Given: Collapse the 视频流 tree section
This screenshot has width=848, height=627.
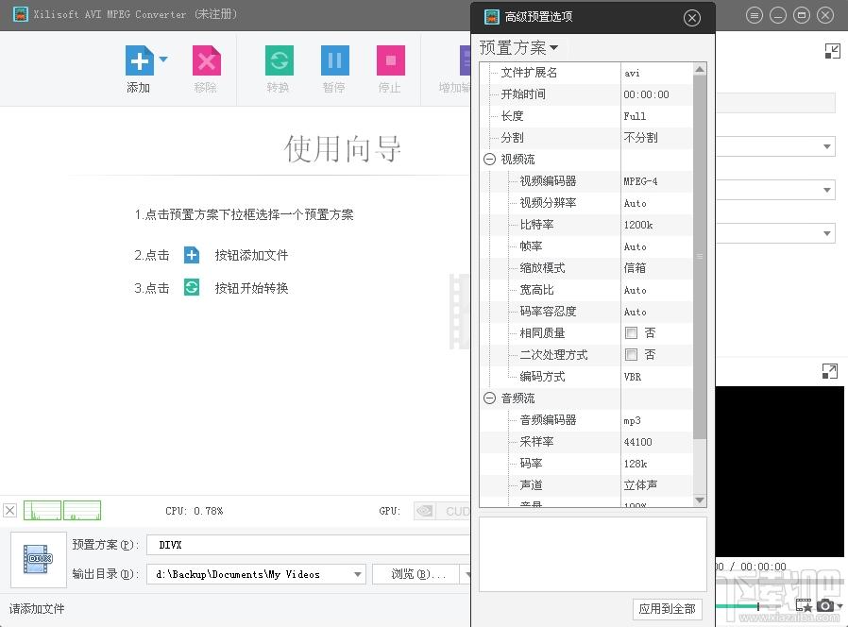Looking at the screenshot, I should 489,160.
